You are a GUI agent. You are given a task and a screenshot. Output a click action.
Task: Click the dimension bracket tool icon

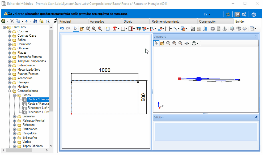click(168, 29)
